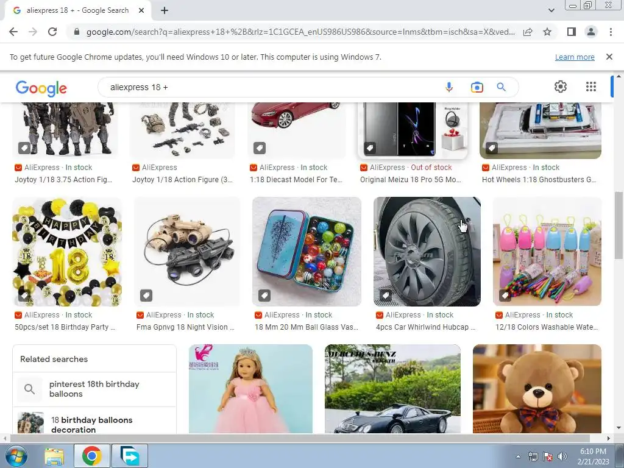Open the Meizu 18 Pro phone image
This screenshot has width=624, height=468.
pyautogui.click(x=413, y=130)
